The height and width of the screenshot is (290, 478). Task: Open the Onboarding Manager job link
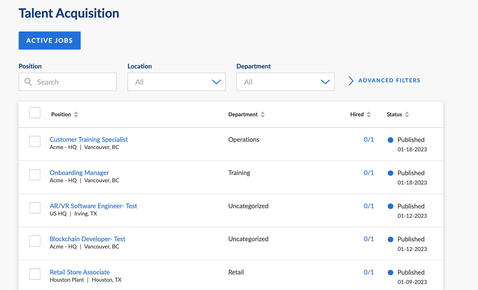pos(79,173)
